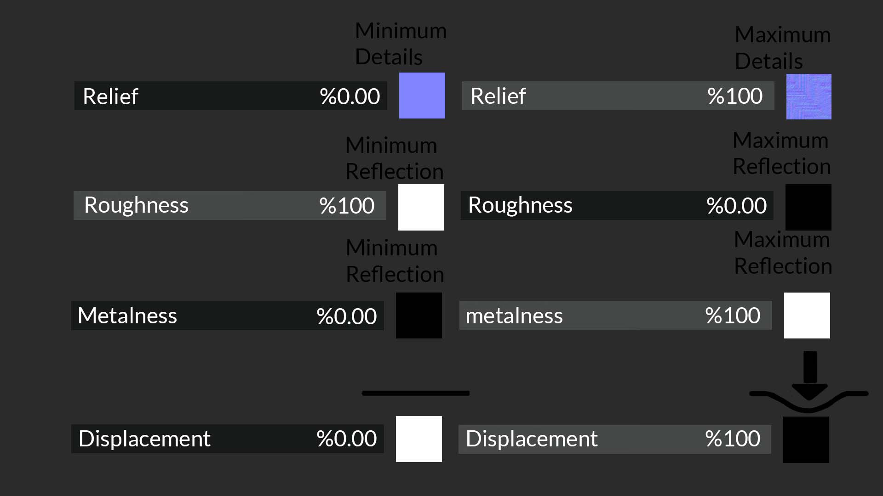The height and width of the screenshot is (496, 883).
Task: Select the black Roughness maximum reflection swatch
Action: coord(808,207)
